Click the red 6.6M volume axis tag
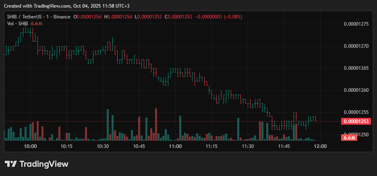 click(349, 138)
